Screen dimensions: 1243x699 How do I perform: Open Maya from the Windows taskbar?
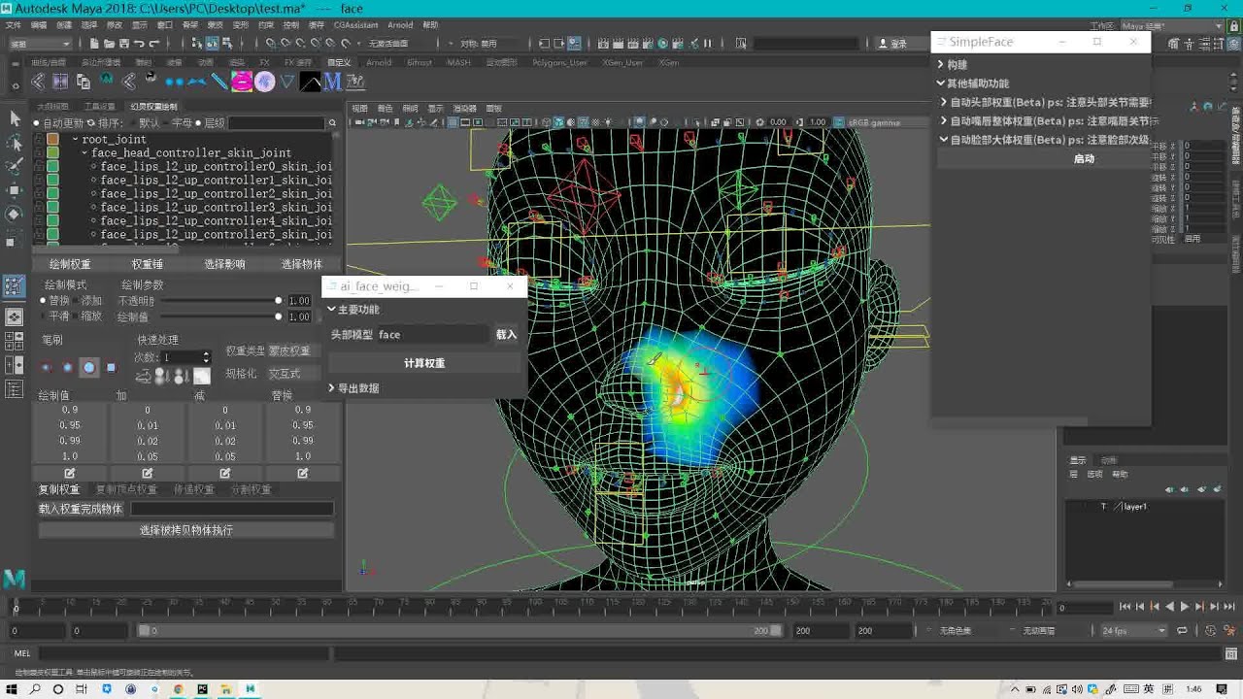(x=250, y=689)
